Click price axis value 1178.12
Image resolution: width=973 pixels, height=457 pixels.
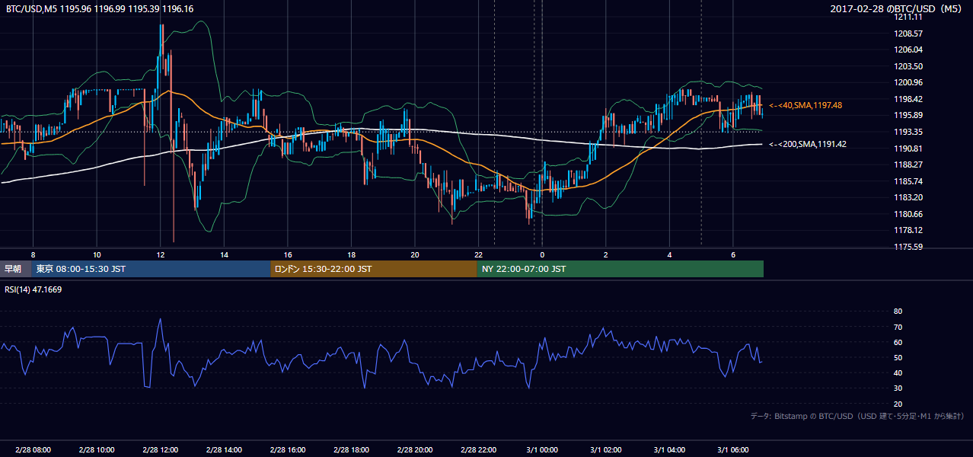[908, 230]
